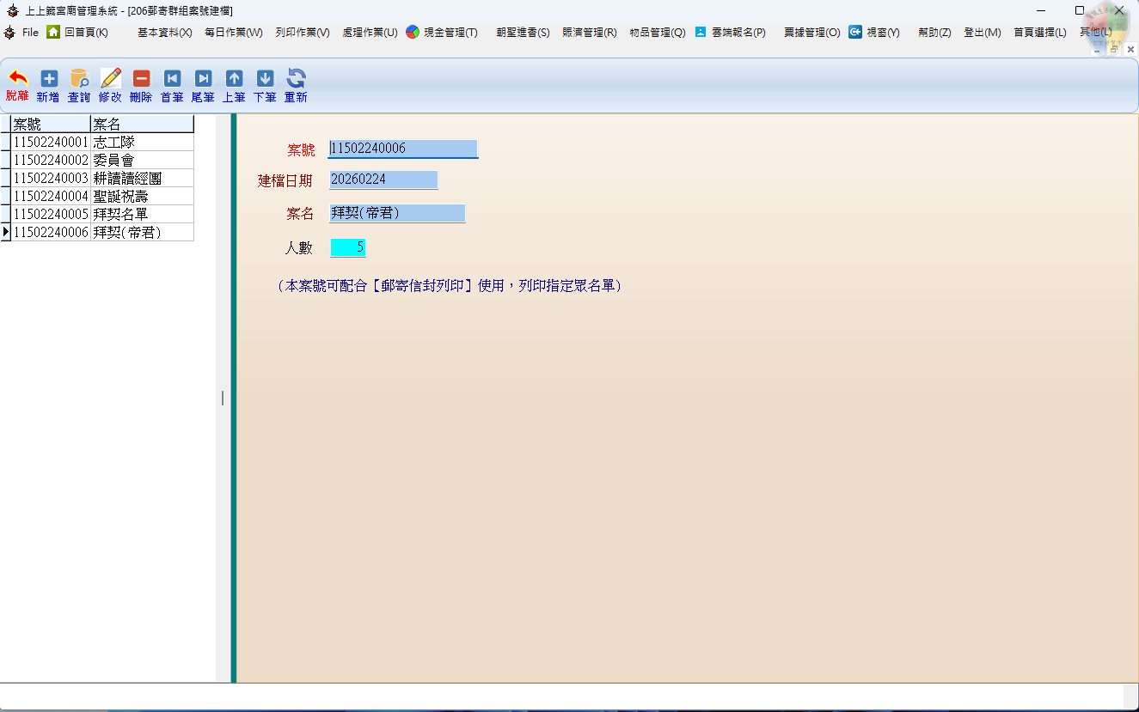Open the 基本資料(X) menu
Screen dimensions: 1139x712
point(164,33)
